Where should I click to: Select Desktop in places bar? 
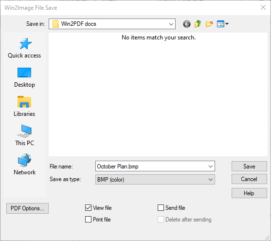(x=24, y=77)
